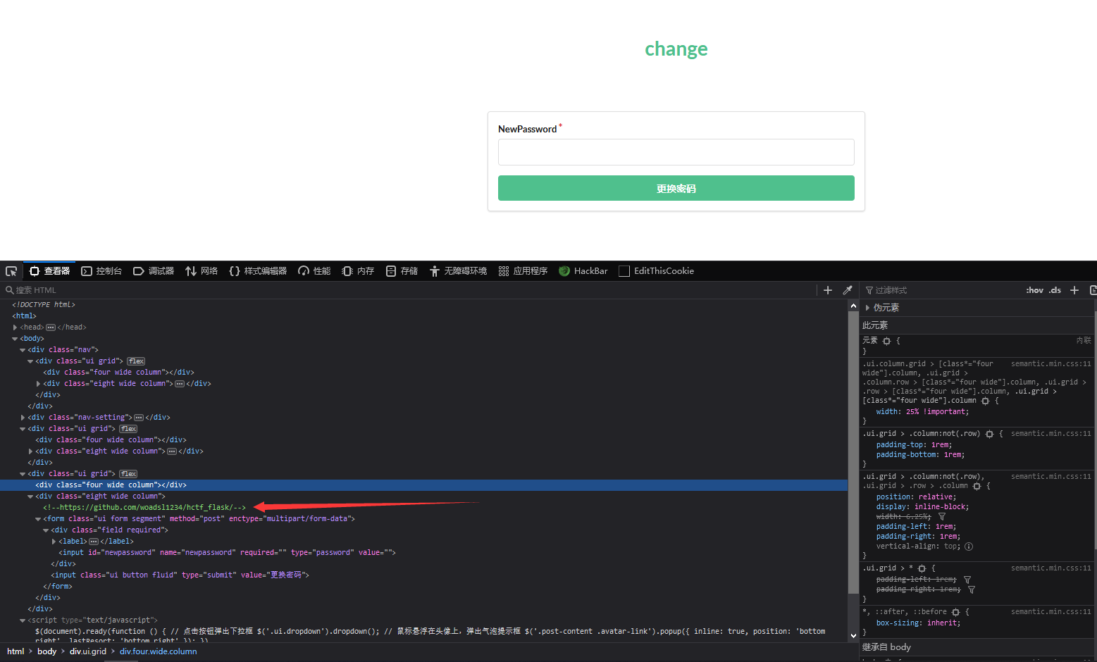This screenshot has height=662, width=1097.
Task: Click highlighter icon after .row > .column selector
Action: point(977,486)
